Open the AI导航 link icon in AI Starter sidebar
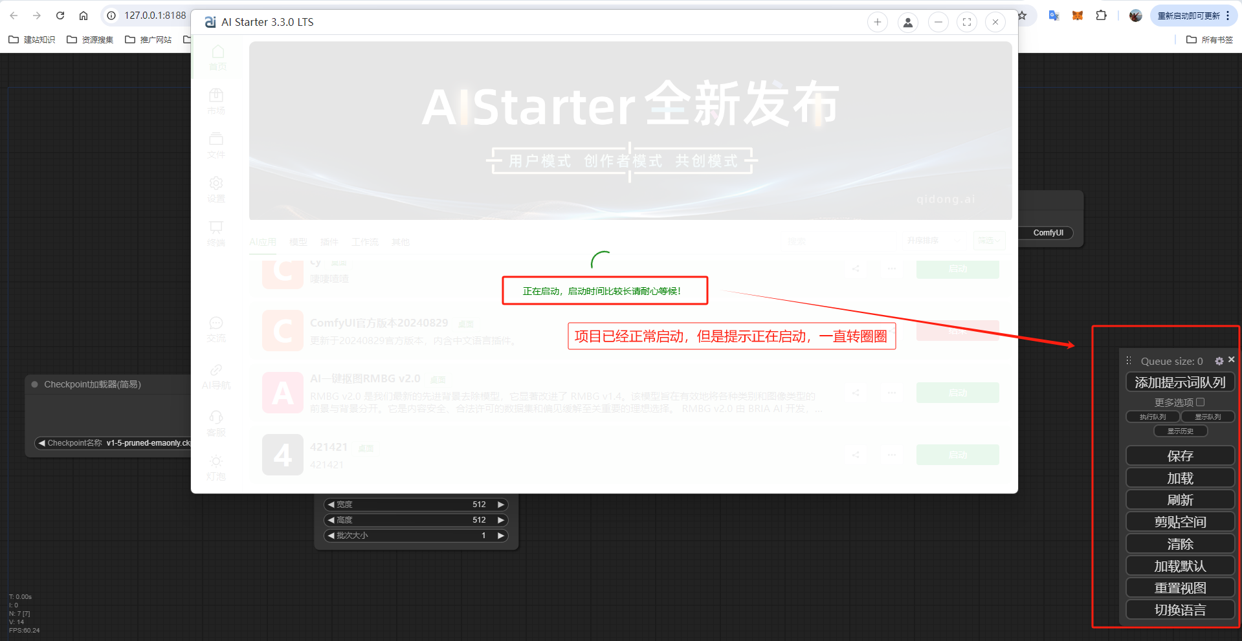 click(216, 369)
